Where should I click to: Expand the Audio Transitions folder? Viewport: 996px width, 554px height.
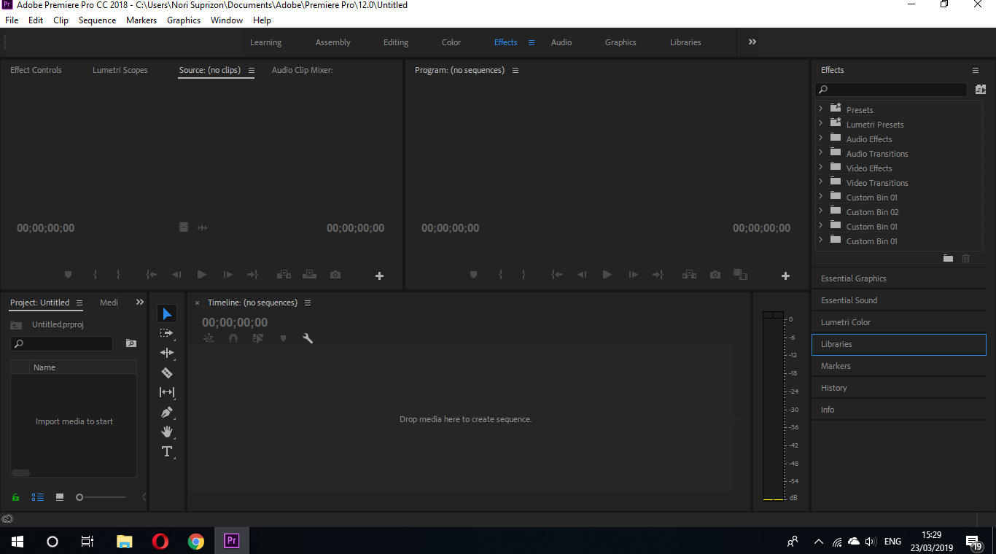pyautogui.click(x=821, y=152)
